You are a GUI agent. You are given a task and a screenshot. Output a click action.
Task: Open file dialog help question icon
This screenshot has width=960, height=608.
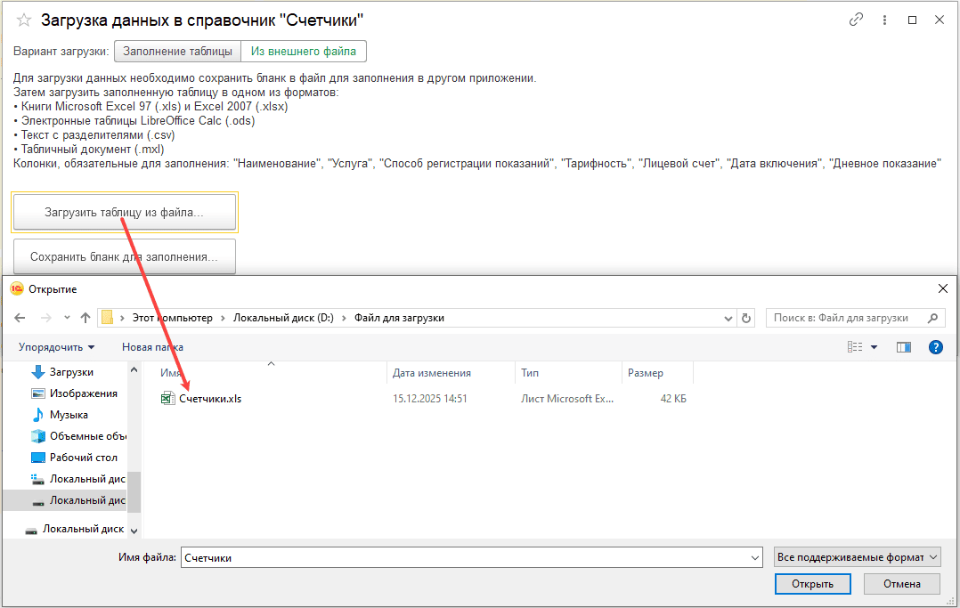point(935,347)
